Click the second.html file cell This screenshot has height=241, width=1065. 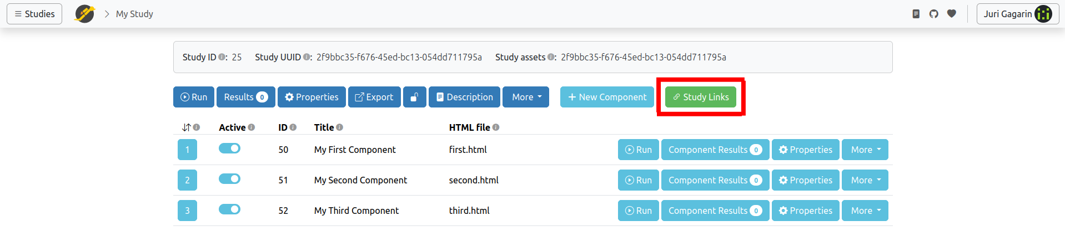[474, 180]
